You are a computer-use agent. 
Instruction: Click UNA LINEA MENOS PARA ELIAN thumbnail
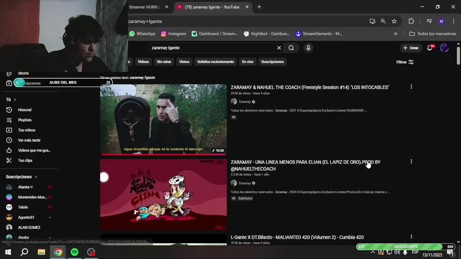[164, 195]
